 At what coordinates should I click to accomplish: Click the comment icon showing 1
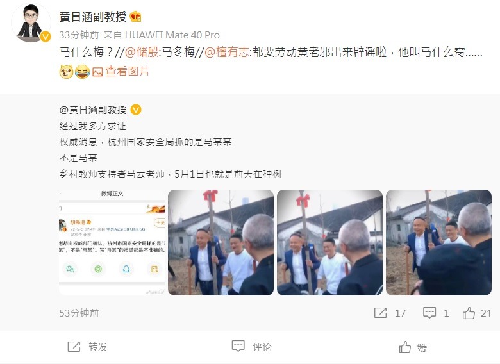429,313
